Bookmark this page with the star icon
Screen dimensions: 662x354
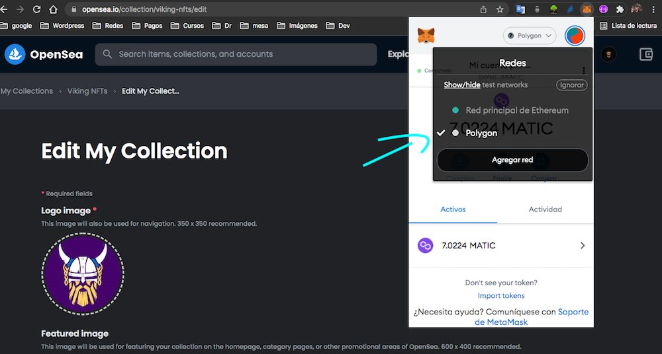[500, 9]
